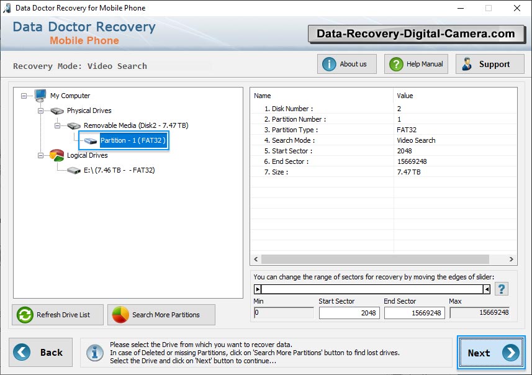Proceed with the Next button
The image size is (532, 375).
click(491, 353)
